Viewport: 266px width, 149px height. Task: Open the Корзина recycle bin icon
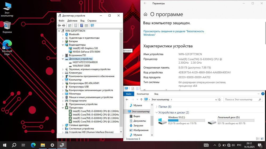click(7, 27)
